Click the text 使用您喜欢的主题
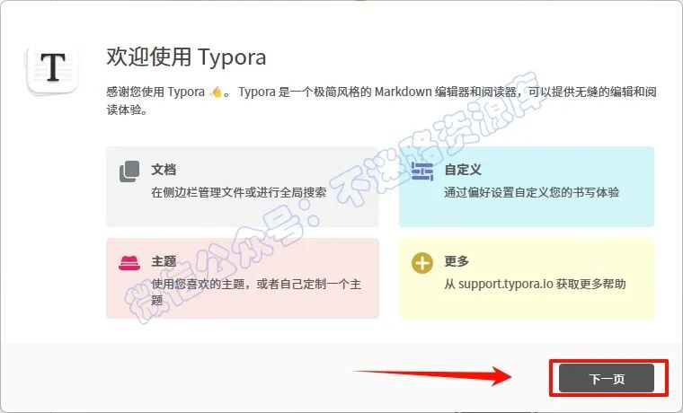683x413 pixels. click(x=198, y=285)
